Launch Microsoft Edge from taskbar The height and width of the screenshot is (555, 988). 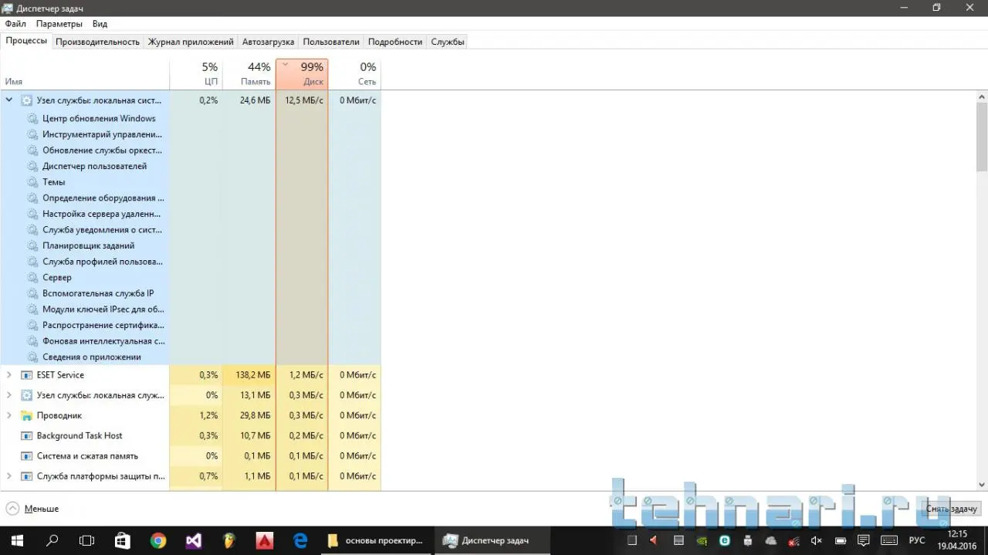point(300,540)
